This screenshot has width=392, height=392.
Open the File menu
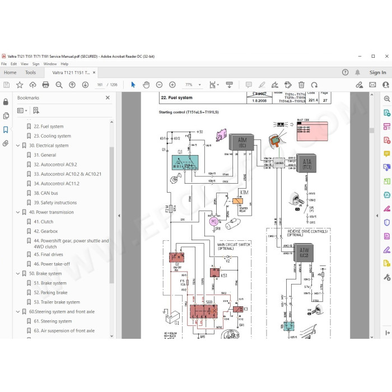click(x=4, y=64)
